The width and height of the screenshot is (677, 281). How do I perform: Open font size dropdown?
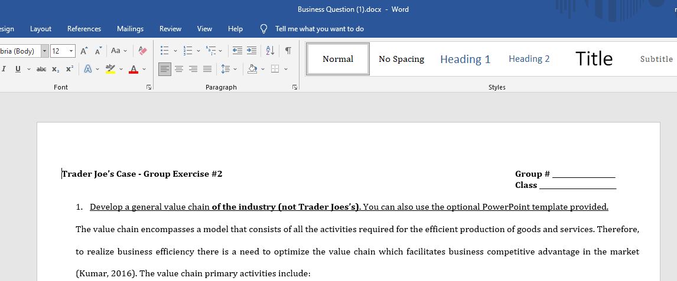coord(71,51)
